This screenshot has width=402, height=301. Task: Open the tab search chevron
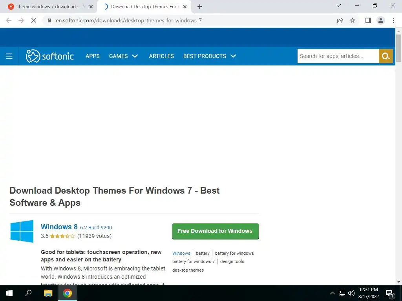[339, 5]
